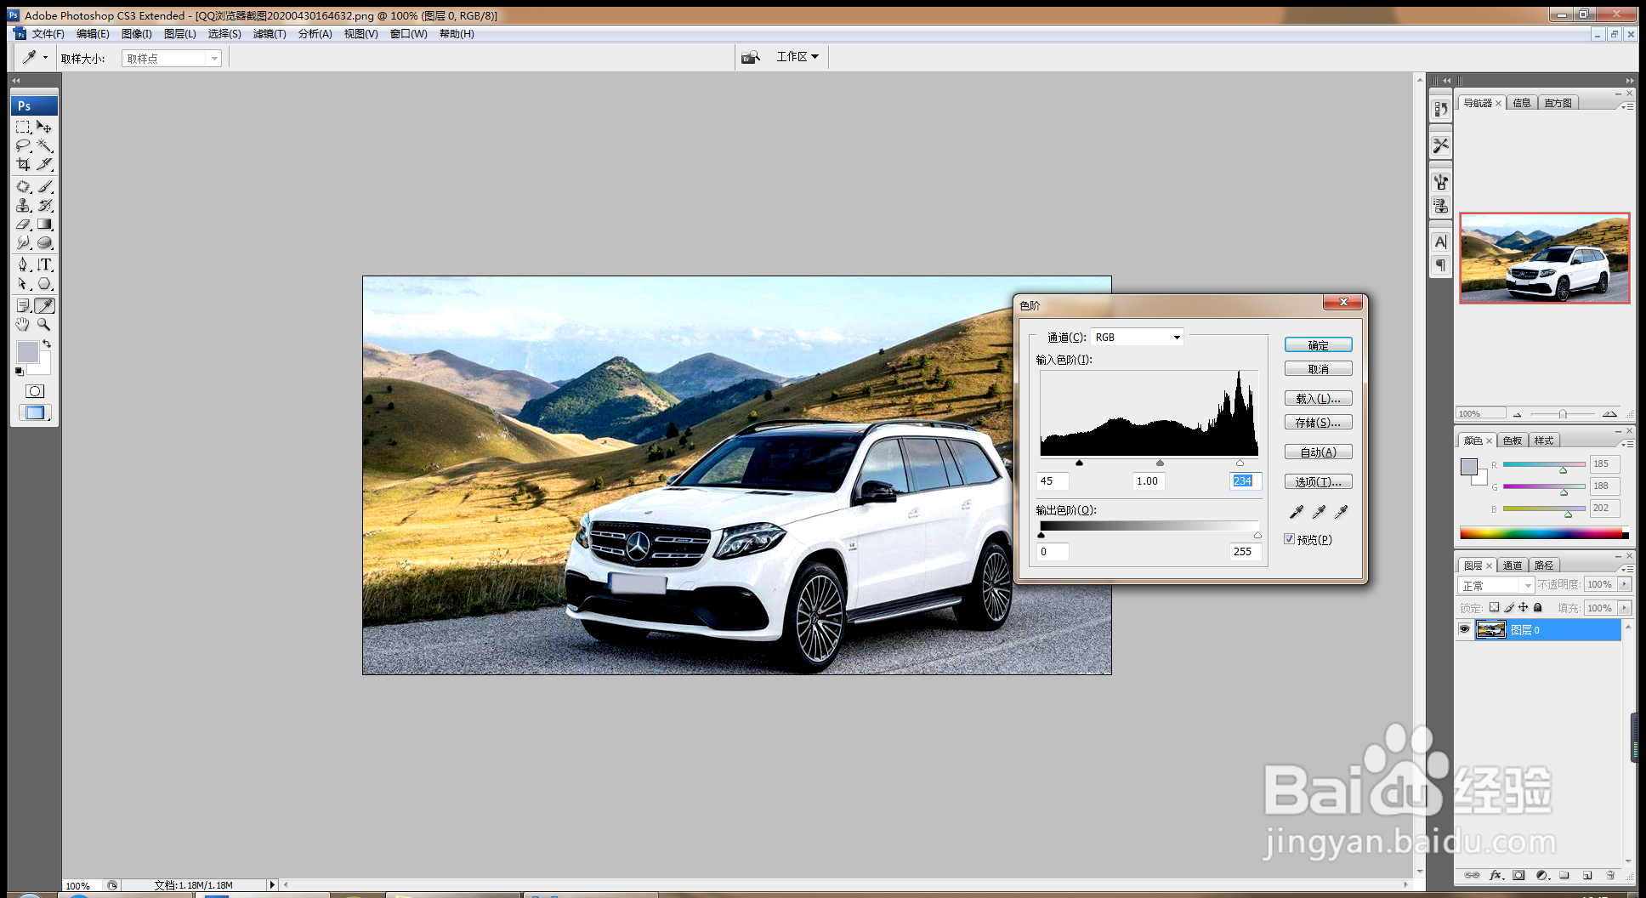1646x898 pixels.
Task: Select the Zoom tool
Action: 45,324
